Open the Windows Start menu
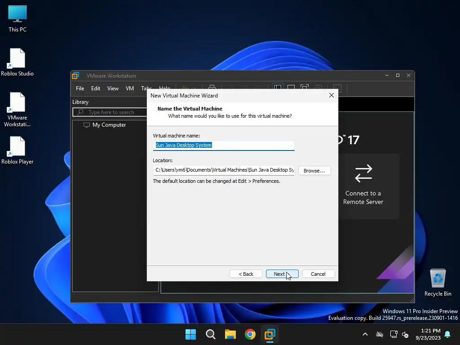 click(190, 334)
